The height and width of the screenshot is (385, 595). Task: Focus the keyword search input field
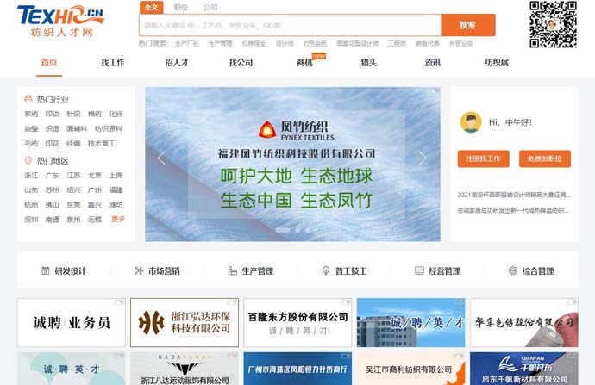tap(290, 25)
